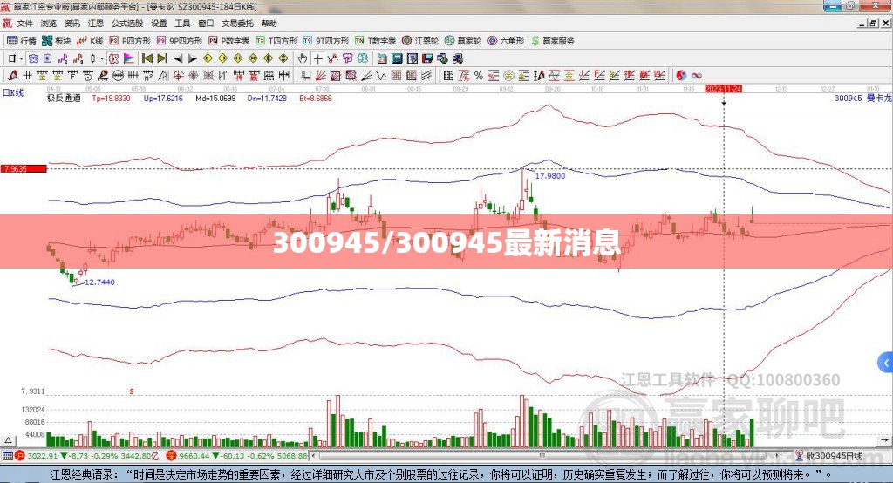The width and height of the screenshot is (893, 483).
Task: Click the n² squared grid icon
Action: [147, 75]
